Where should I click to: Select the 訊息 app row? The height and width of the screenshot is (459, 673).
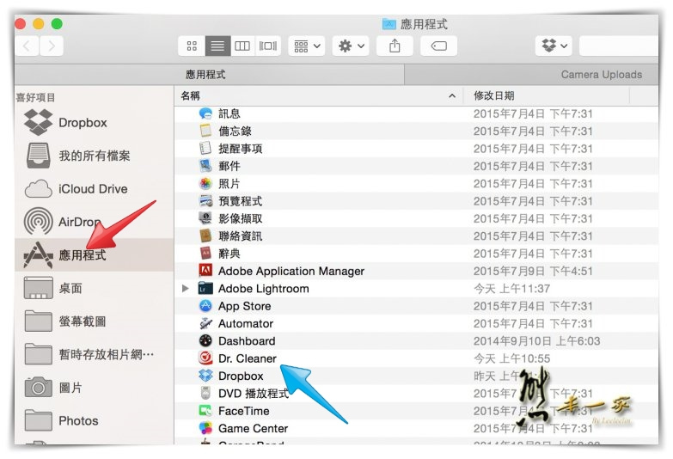(x=416, y=113)
